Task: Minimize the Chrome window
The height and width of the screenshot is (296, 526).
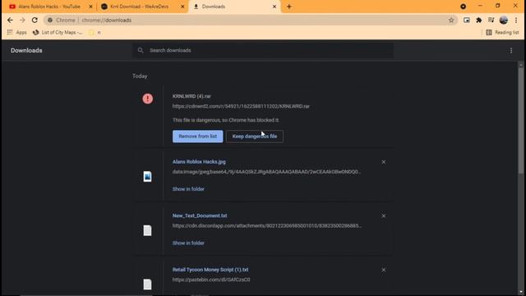Action: tap(480, 6)
